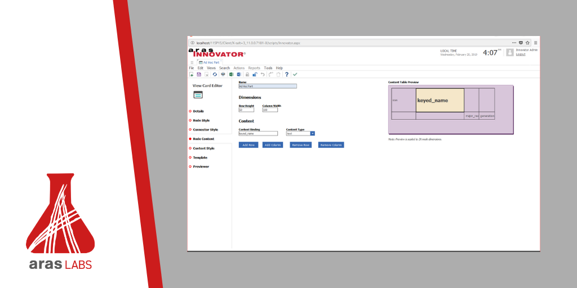The width and height of the screenshot is (577, 288).
Task: Open the Content Type dropdown
Action: (312, 133)
